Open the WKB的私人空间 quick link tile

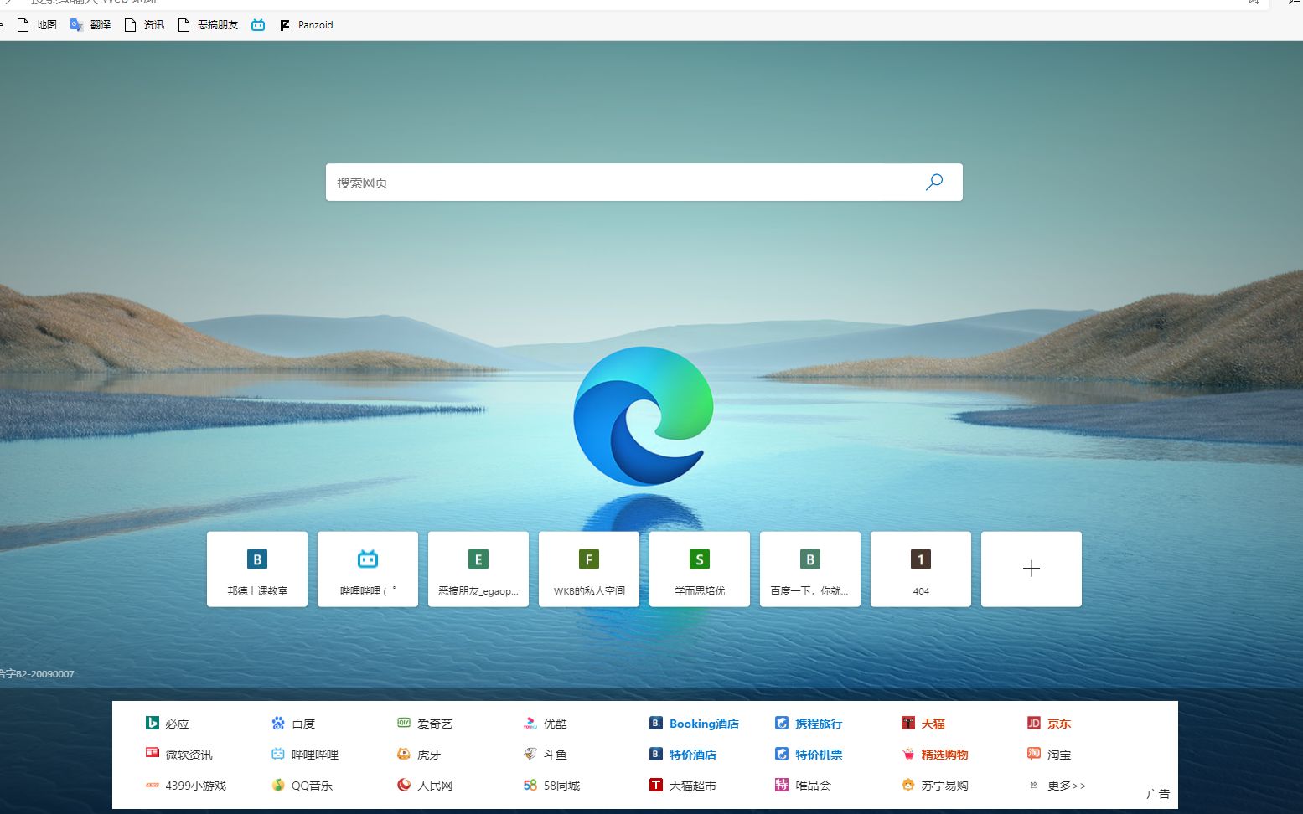coord(589,569)
